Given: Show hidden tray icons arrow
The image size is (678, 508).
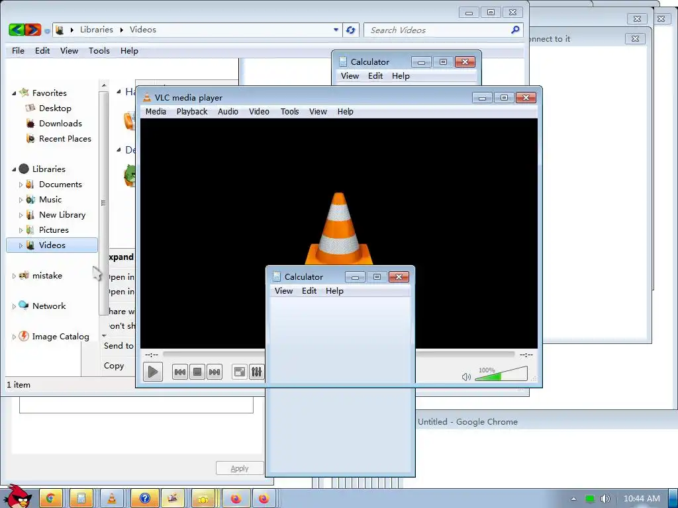Looking at the screenshot, I should (x=574, y=499).
